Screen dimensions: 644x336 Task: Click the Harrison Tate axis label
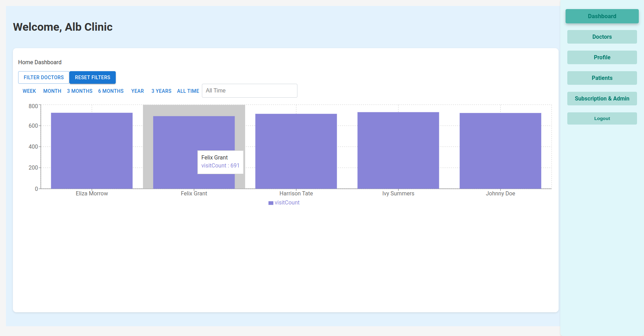[x=296, y=194]
